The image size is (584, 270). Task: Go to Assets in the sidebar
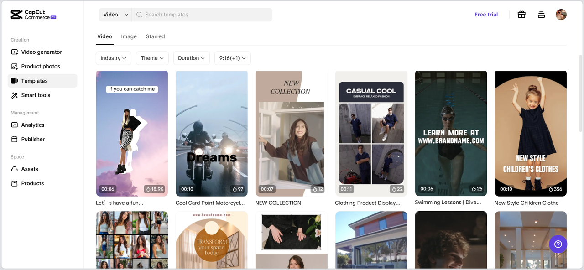pos(42,169)
